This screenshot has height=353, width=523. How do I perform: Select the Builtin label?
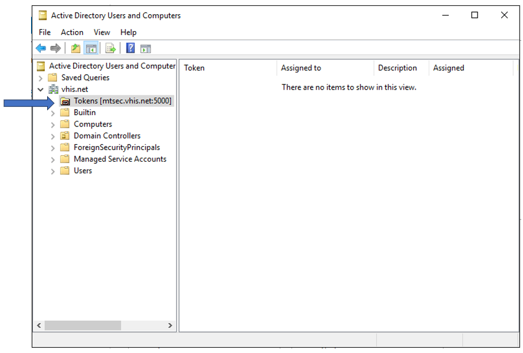coord(85,113)
